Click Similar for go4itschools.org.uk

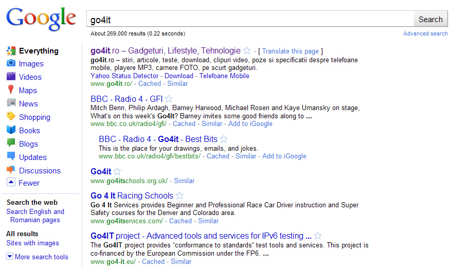point(184,181)
